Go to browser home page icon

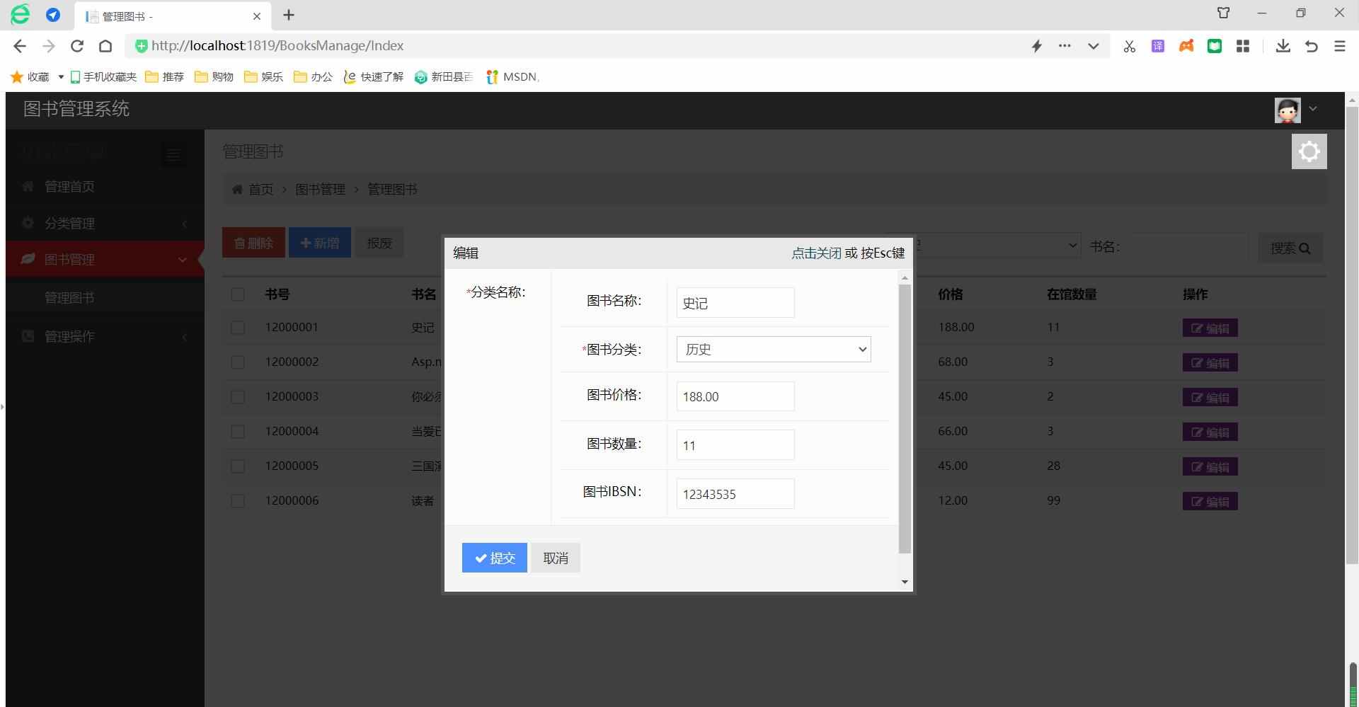pos(105,46)
